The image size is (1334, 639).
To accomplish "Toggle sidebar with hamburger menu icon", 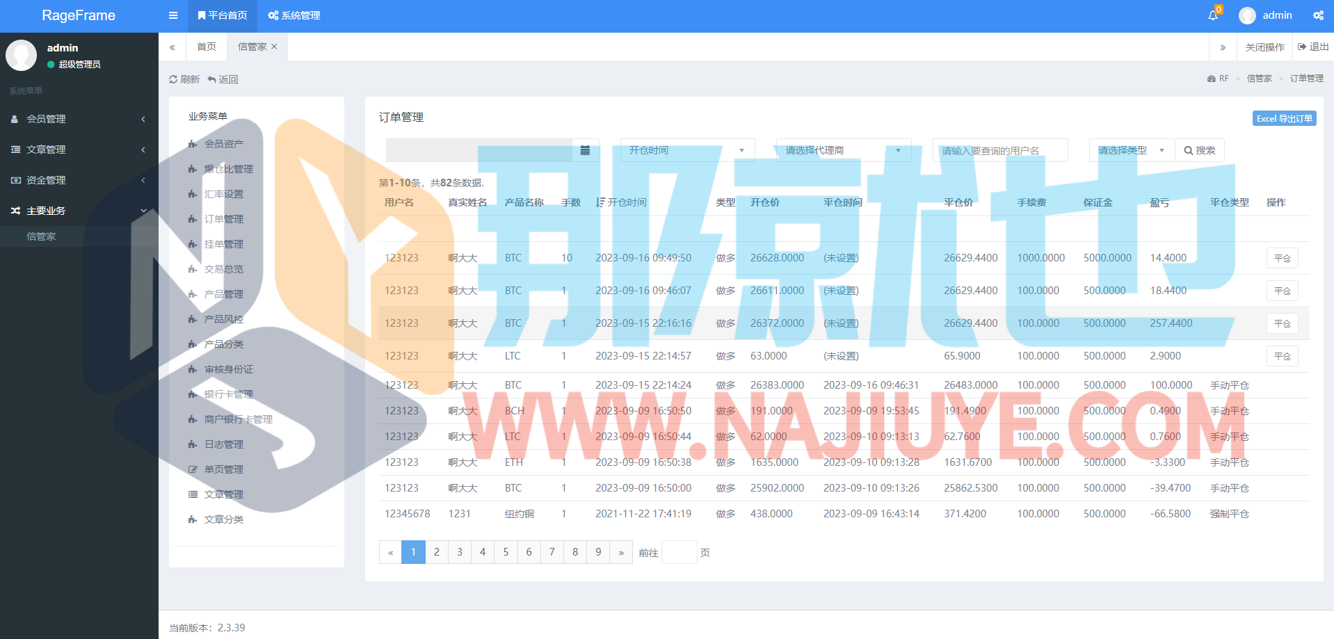I will [x=173, y=15].
